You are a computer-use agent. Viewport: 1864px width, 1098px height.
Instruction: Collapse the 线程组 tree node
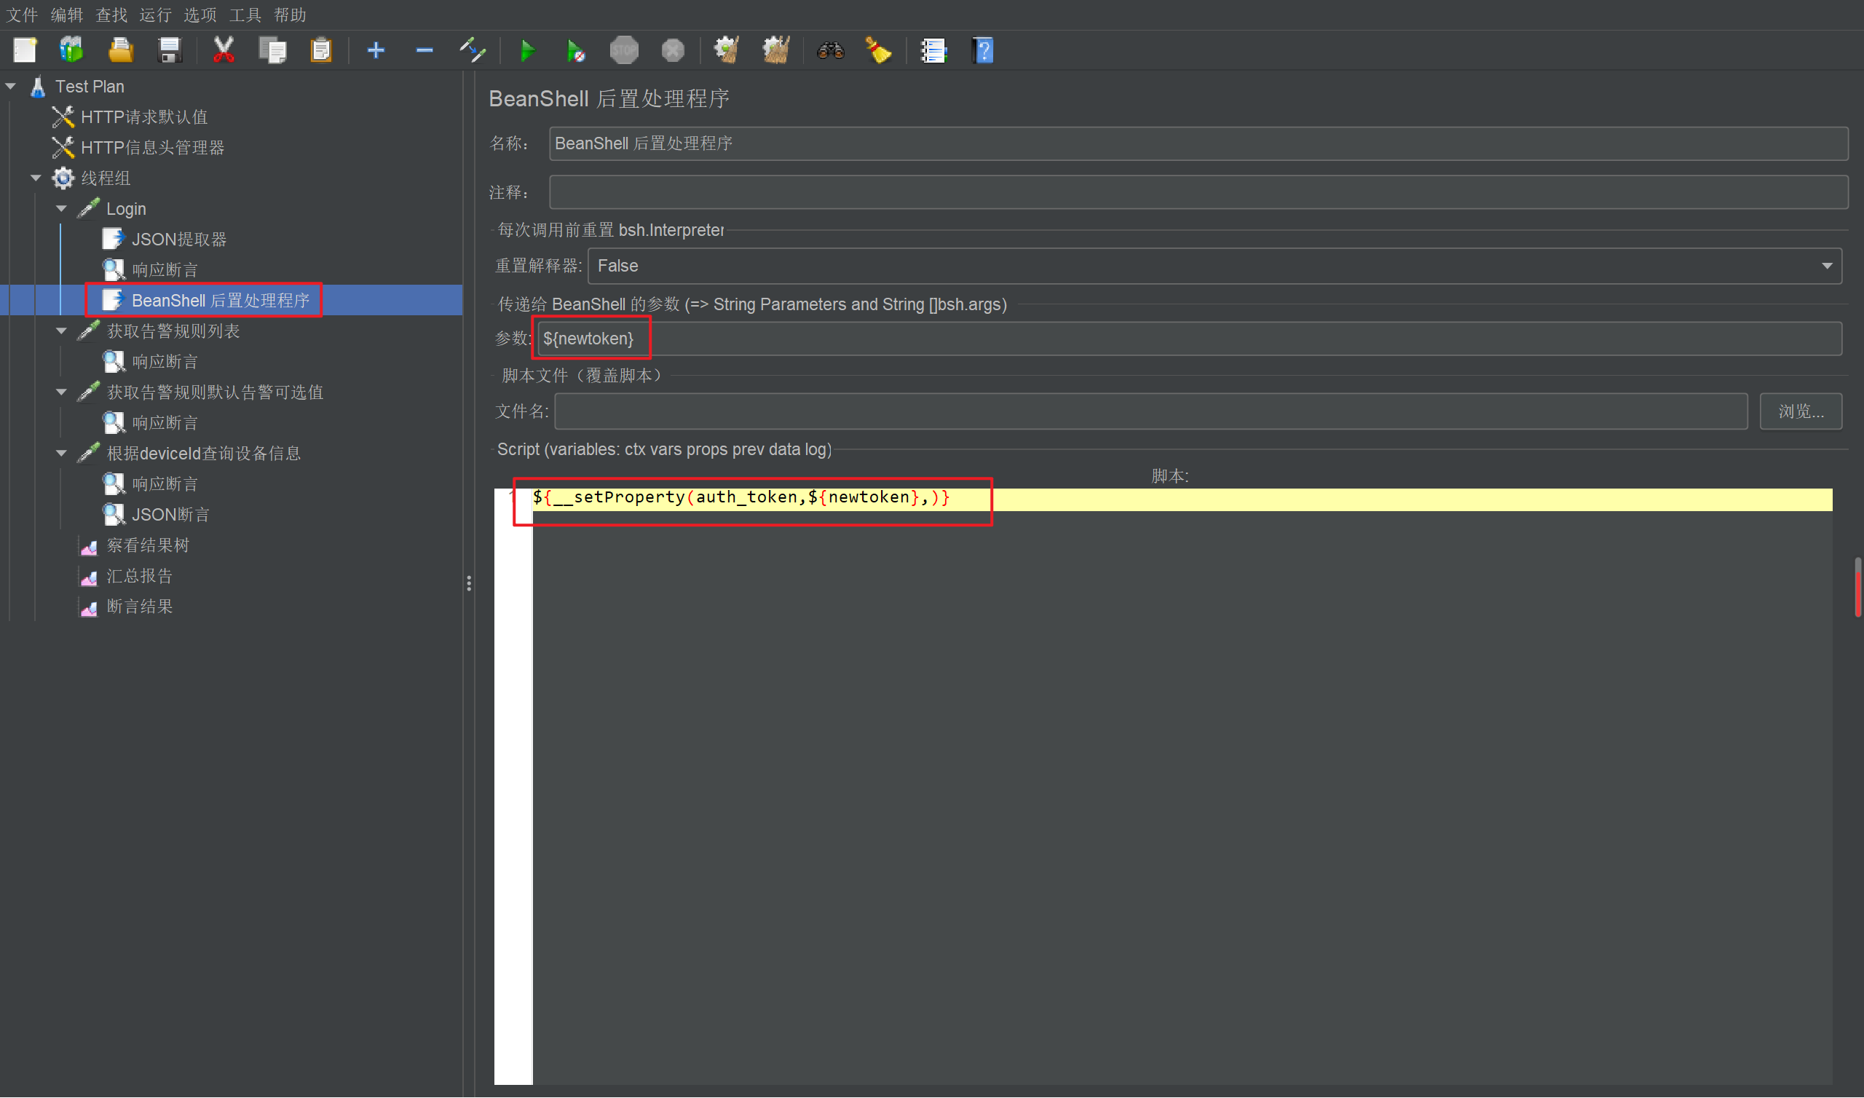36,178
